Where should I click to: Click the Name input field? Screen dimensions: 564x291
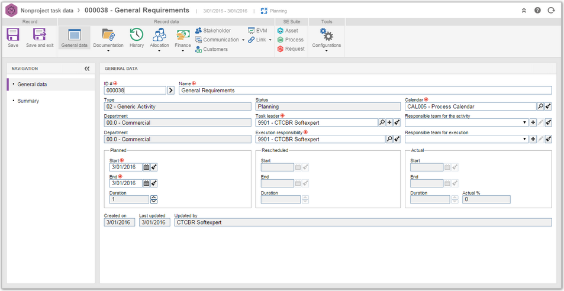point(365,90)
